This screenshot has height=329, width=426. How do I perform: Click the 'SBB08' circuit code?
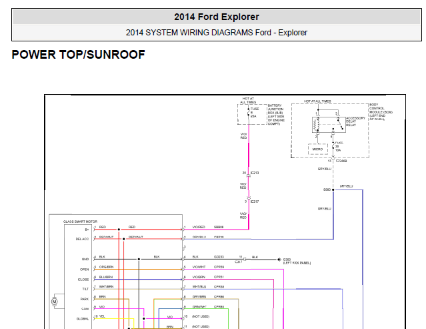[x=219, y=227]
